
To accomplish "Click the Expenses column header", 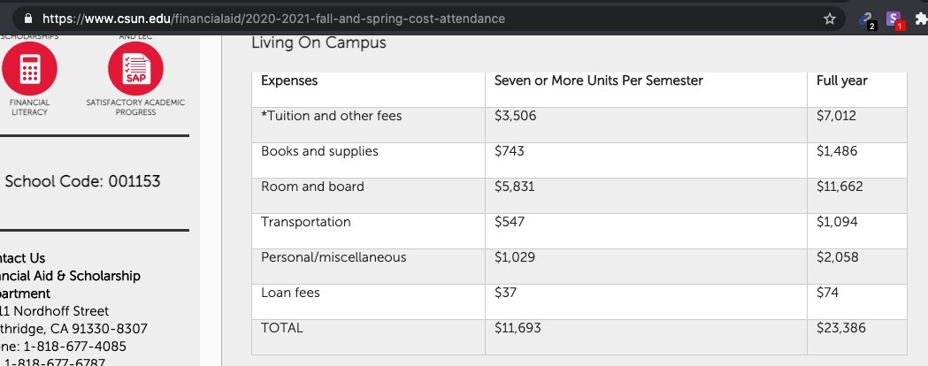I will click(289, 80).
